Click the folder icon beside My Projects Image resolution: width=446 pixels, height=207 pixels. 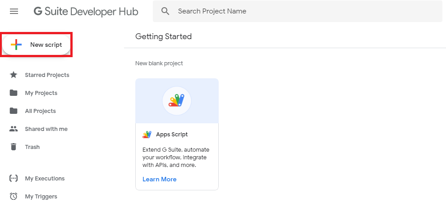click(x=14, y=93)
